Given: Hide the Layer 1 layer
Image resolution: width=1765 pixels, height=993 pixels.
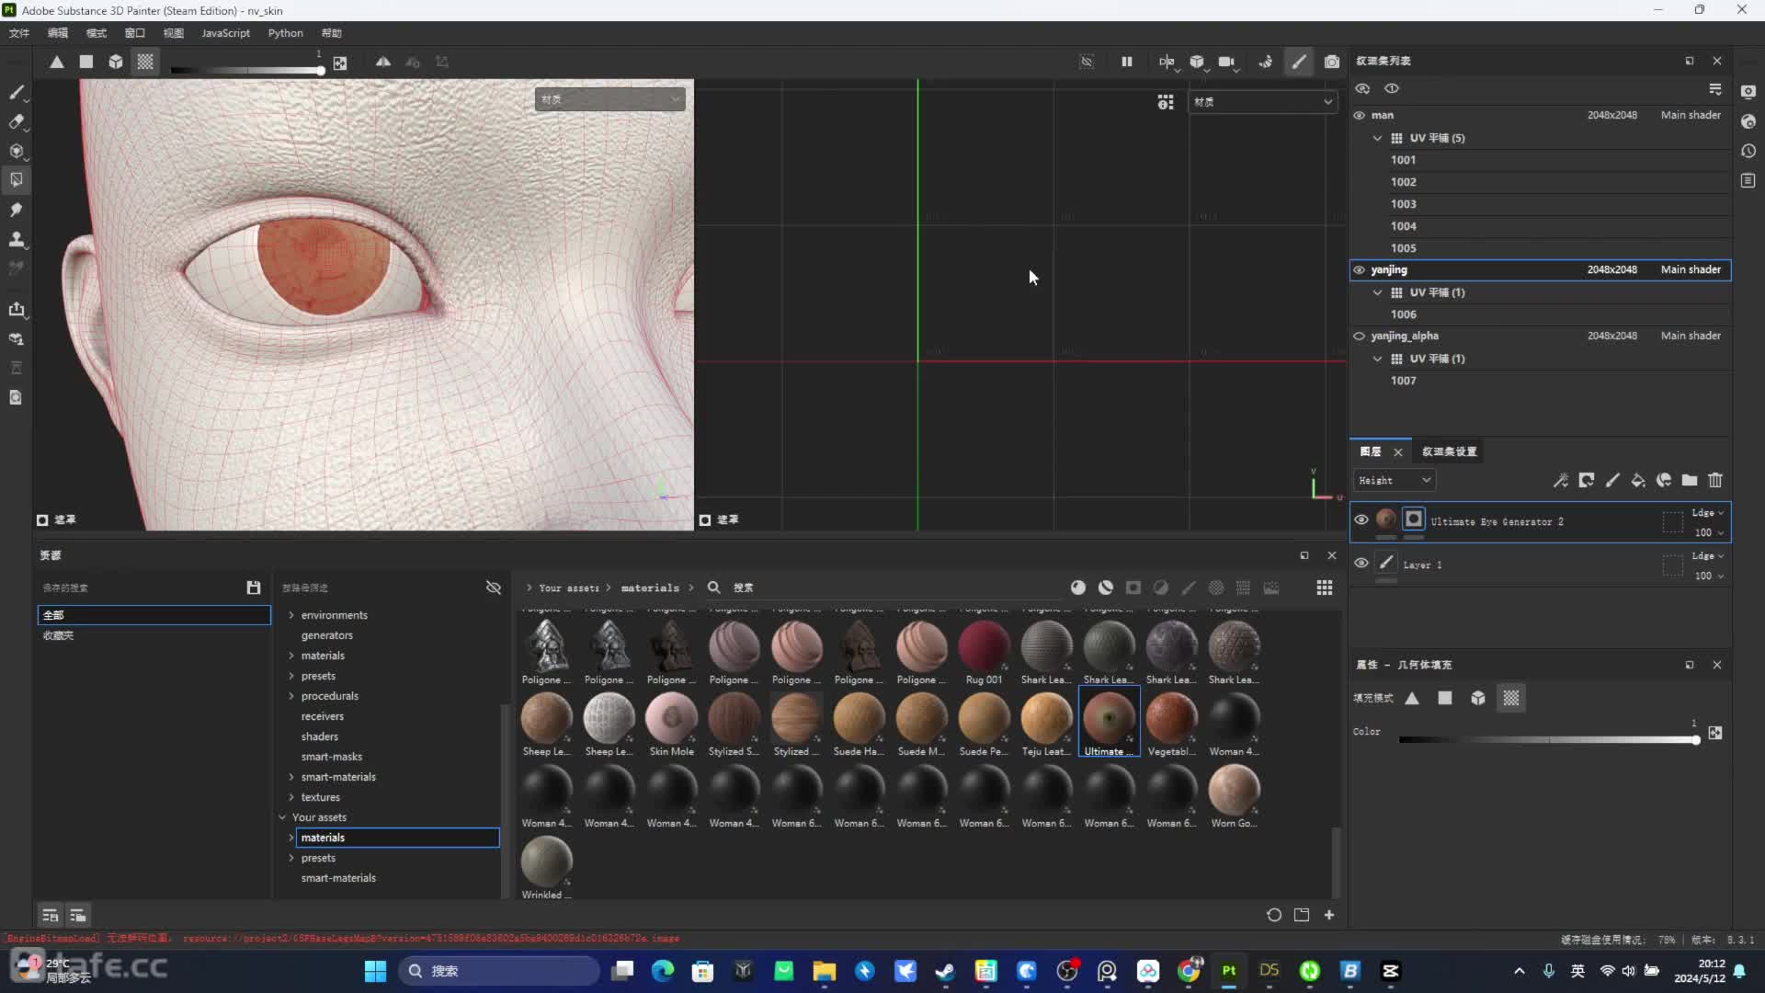Looking at the screenshot, I should pyautogui.click(x=1361, y=563).
